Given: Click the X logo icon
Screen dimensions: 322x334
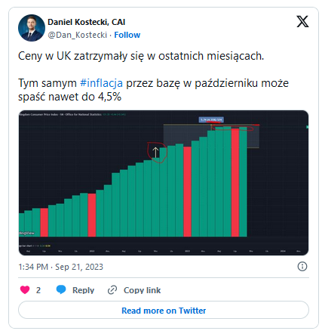Looking at the screenshot, I should (x=302, y=22).
